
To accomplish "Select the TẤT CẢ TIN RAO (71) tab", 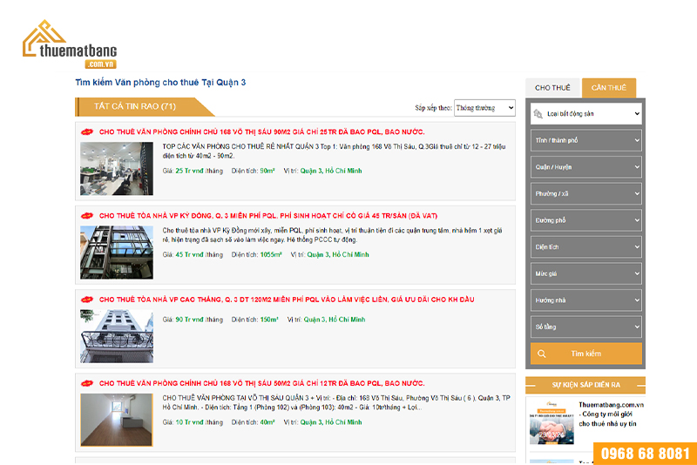I will click(139, 107).
